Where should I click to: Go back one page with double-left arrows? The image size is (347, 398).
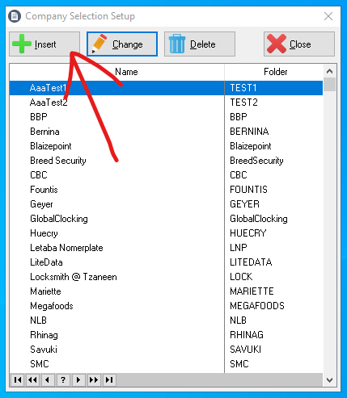click(x=32, y=379)
